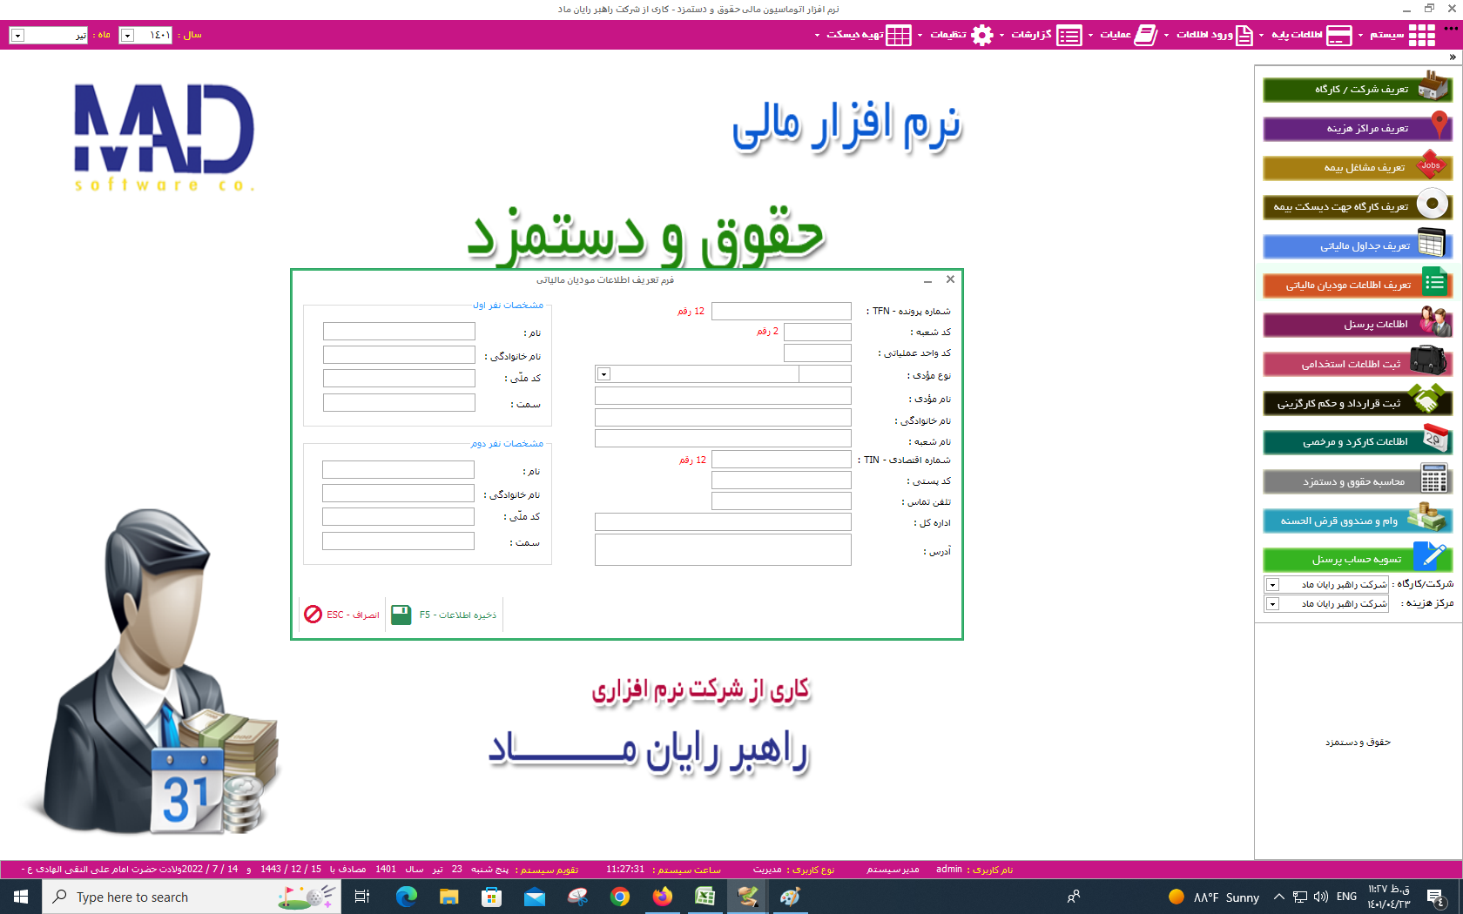Open تعریف اطلاعات مودیان مالیاتی with the list icon
Image resolution: width=1463 pixels, height=914 pixels.
tap(1358, 285)
